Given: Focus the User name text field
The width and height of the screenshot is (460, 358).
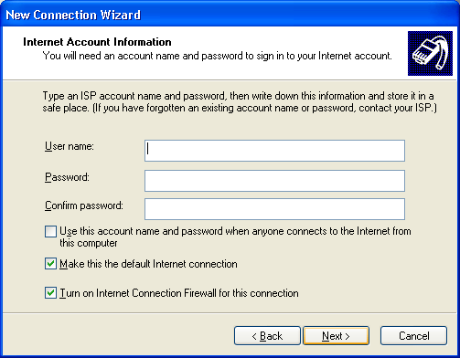Looking at the screenshot, I should coord(274,151).
